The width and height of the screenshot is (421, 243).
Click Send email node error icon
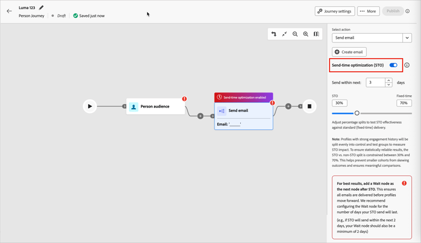272,103
